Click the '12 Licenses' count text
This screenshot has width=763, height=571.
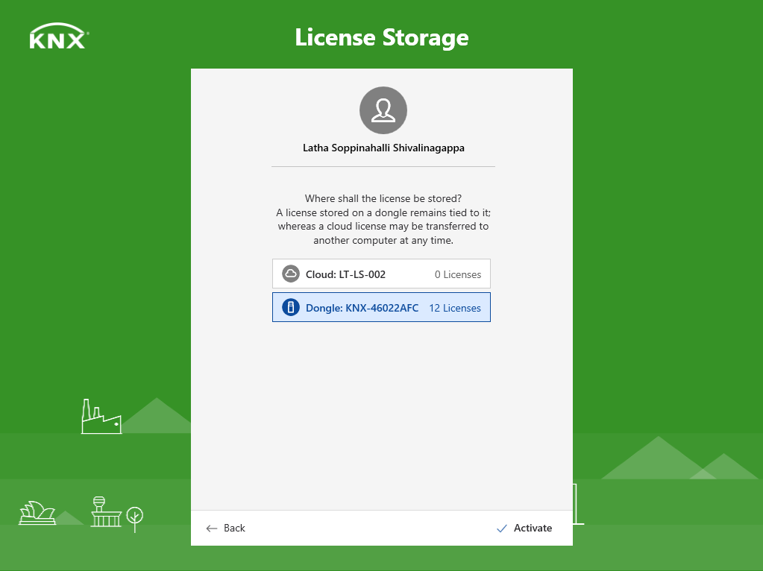(455, 308)
